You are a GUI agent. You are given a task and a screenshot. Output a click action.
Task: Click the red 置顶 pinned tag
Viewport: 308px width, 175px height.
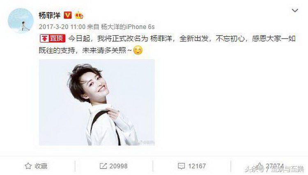[53, 39]
